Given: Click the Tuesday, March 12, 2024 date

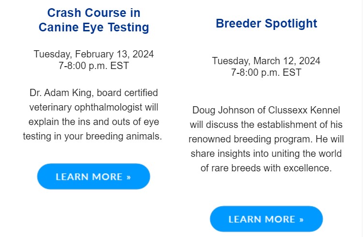Looking at the screenshot, I should point(266,61).
